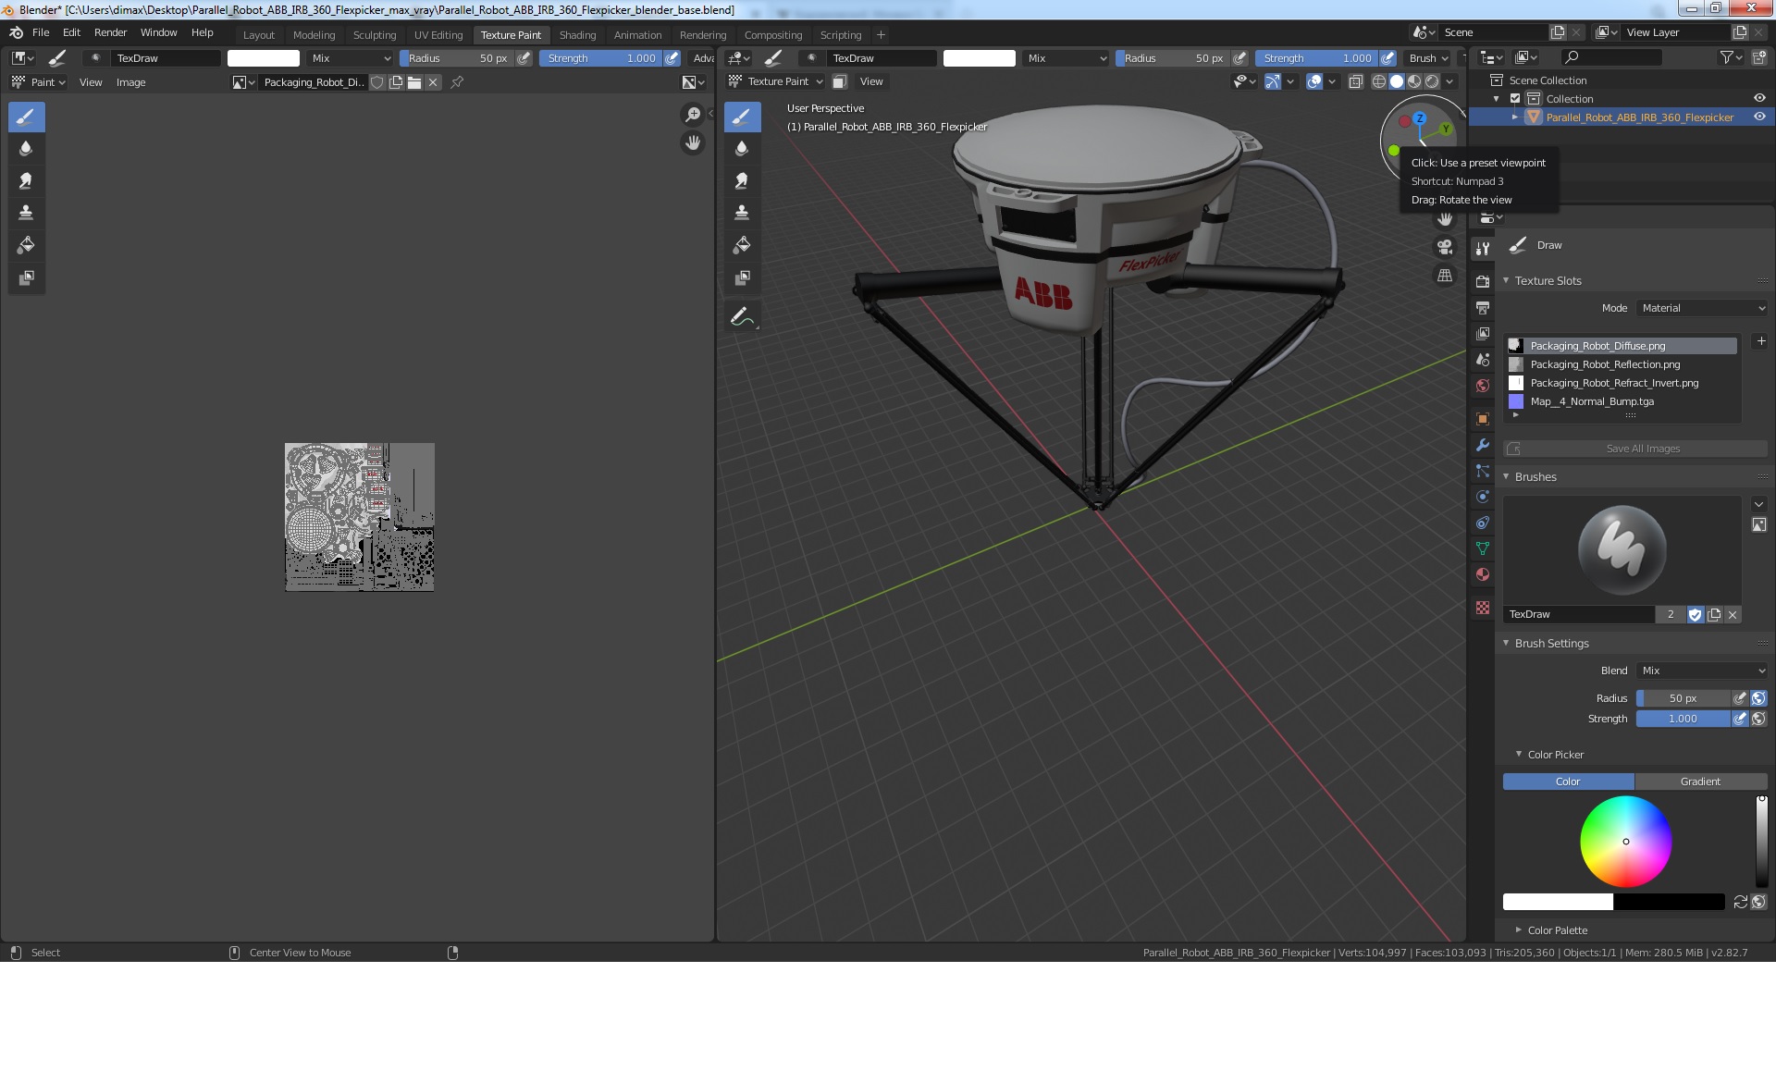Image resolution: width=1776 pixels, height=1071 pixels.
Task: Expand the Color Palette section
Action: point(1557,930)
